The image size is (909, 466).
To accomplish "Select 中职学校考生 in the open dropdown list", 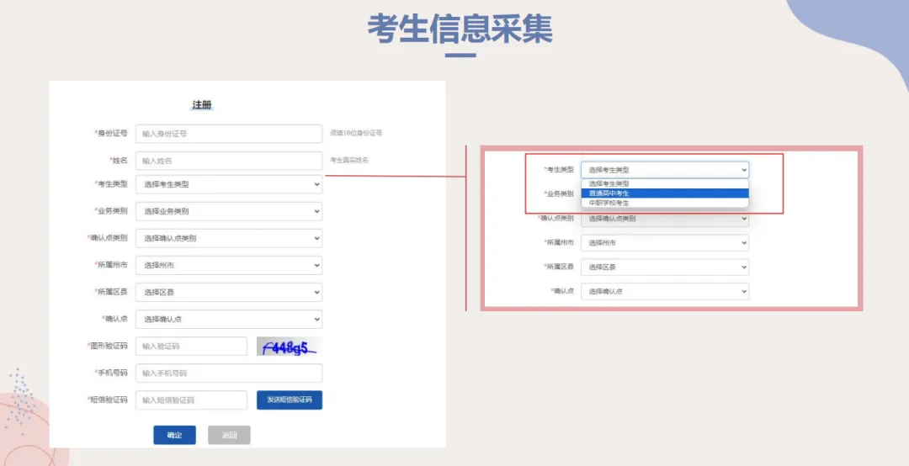I will (665, 203).
